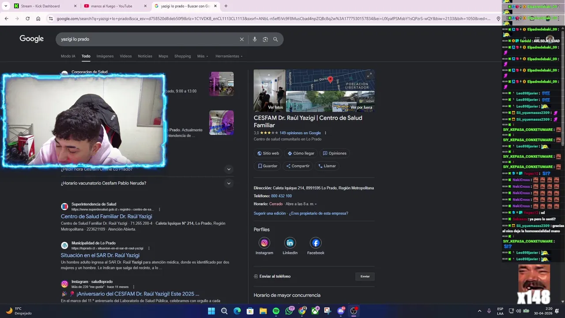Open phone number 800 432 100 link
This screenshot has width=565, height=318.
tap(281, 196)
